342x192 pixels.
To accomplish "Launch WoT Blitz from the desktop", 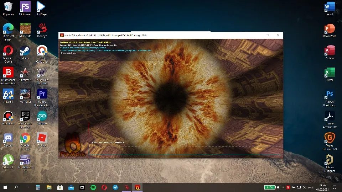I will 25,96.
